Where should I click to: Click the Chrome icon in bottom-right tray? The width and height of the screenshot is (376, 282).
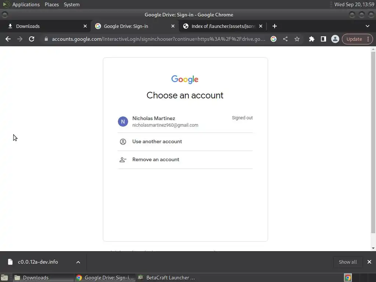pos(348,278)
